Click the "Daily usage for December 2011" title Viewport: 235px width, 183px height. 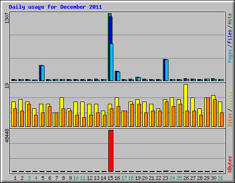[56, 7]
